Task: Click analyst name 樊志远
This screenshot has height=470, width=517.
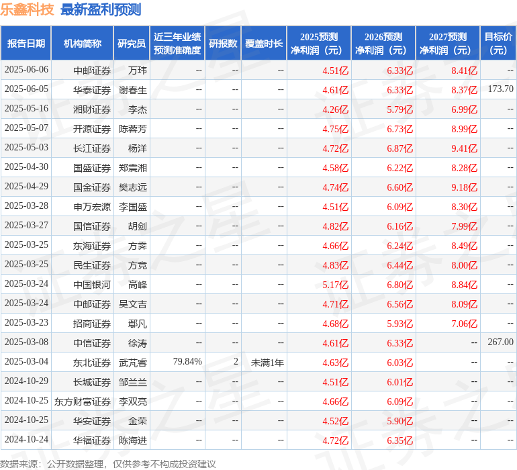Action: pos(133,187)
